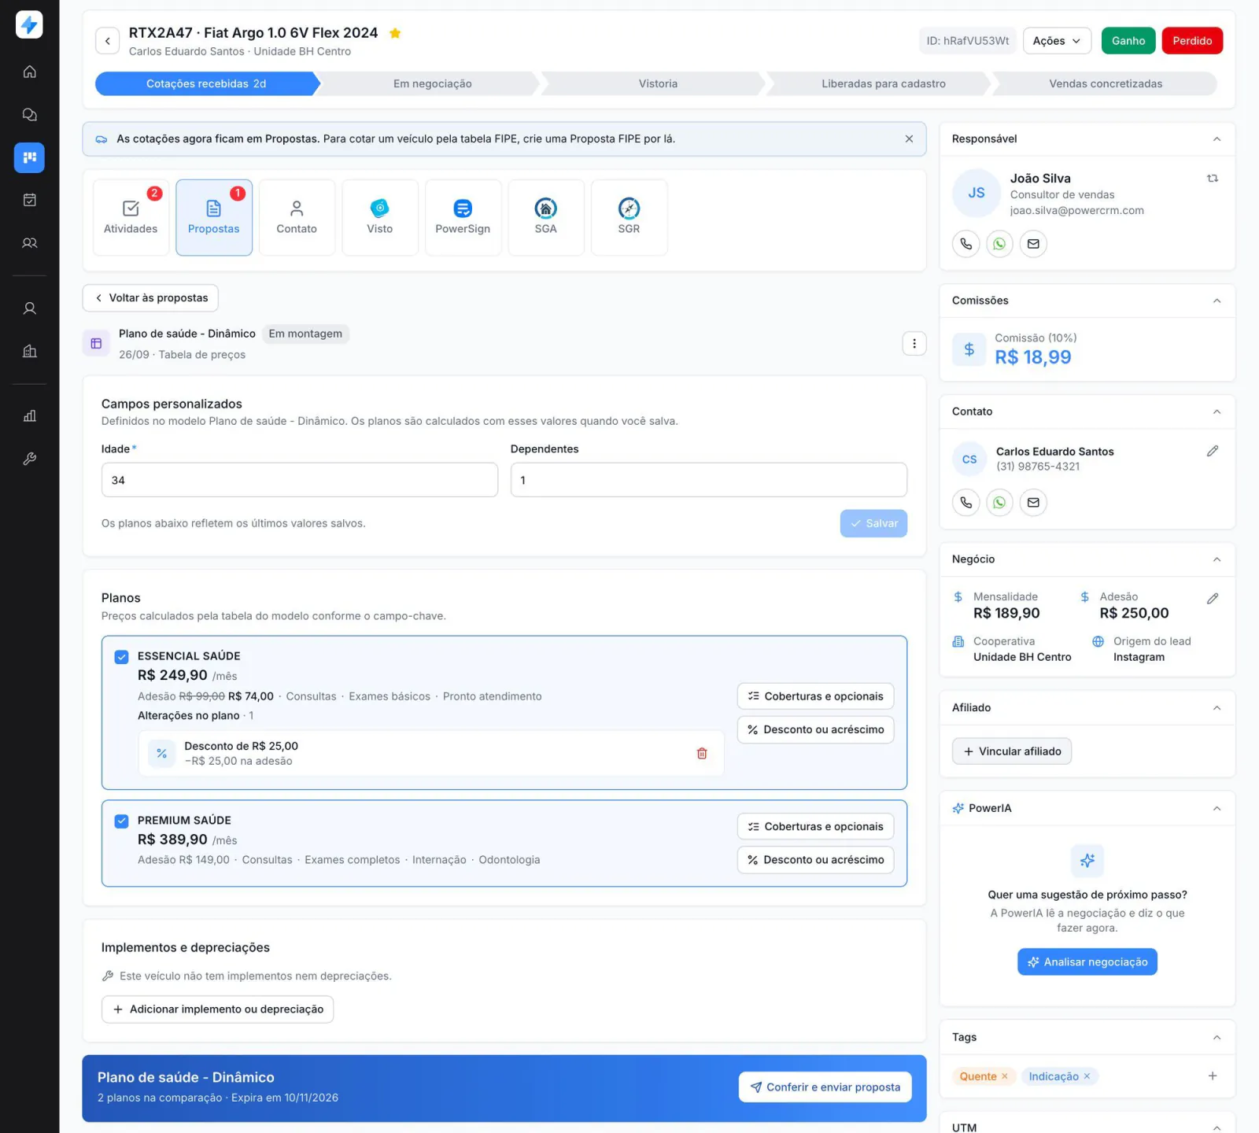
Task: Click Vincular afiliado button
Action: click(x=1011, y=752)
